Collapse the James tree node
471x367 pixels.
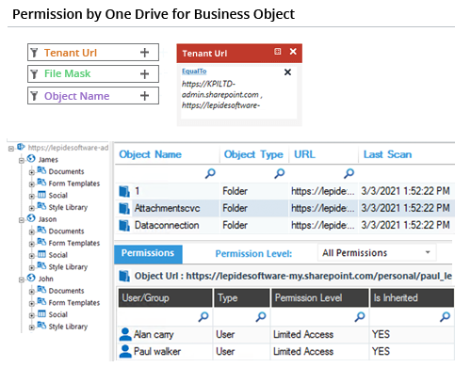click(x=22, y=161)
